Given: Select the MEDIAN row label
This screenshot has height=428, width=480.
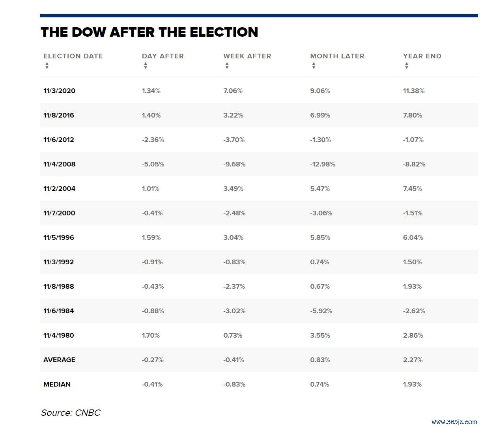Looking at the screenshot, I should pos(57,384).
